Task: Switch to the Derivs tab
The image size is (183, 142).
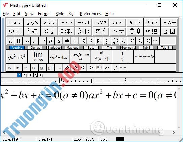Action: (x=35, y=48)
